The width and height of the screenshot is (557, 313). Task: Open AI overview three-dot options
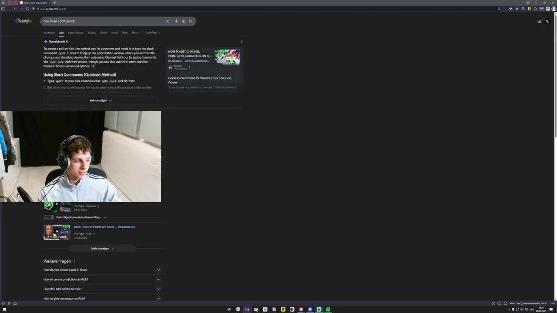[241, 42]
